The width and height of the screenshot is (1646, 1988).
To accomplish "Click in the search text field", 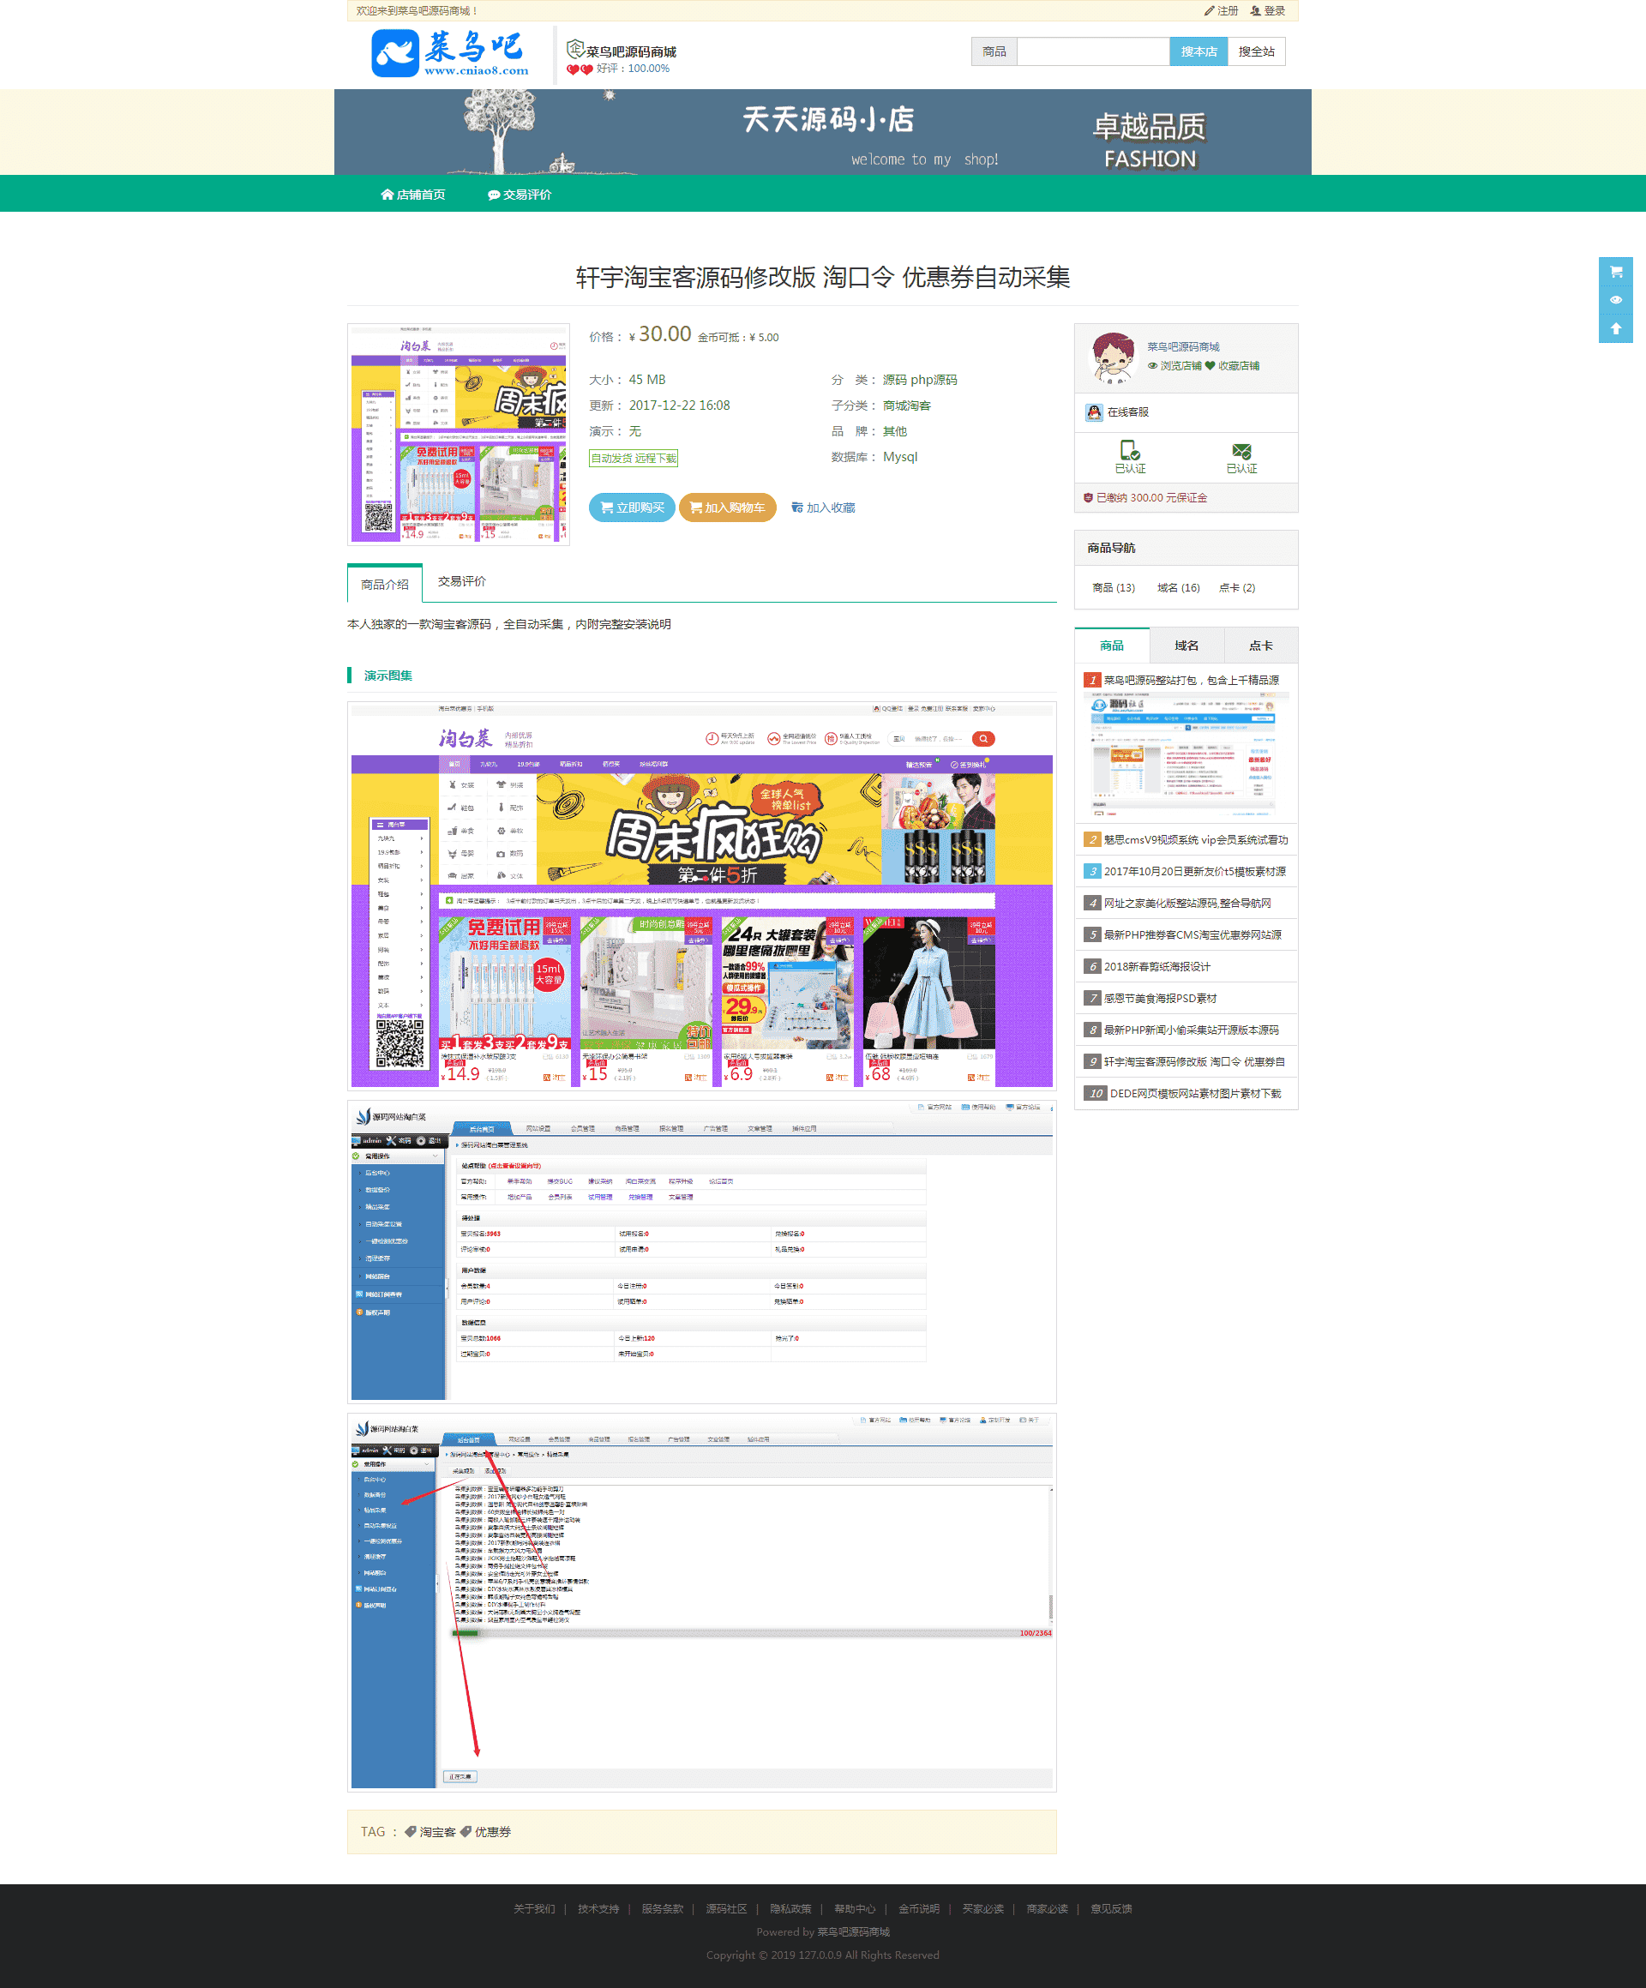I will click(1092, 52).
